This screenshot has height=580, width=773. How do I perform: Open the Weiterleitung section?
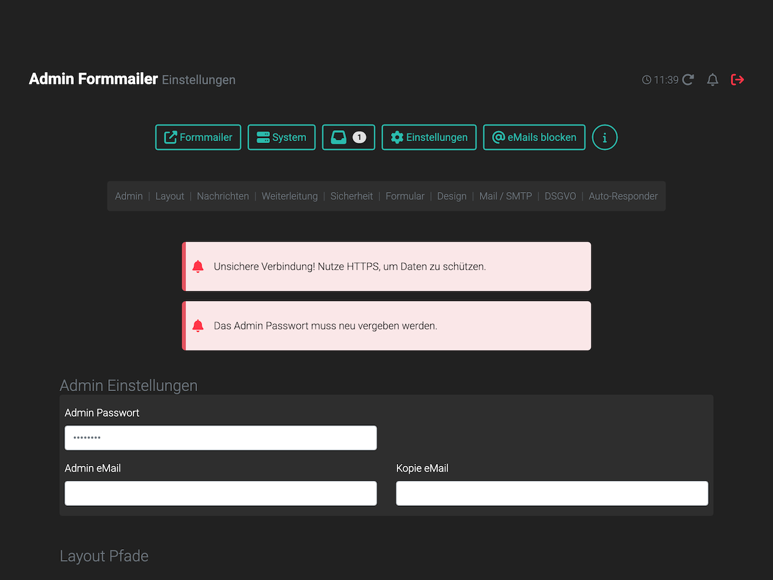click(290, 196)
